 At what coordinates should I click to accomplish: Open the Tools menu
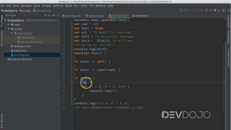click(84, 6)
